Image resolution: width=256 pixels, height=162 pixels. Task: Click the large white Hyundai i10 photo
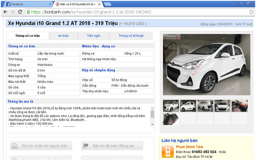click(x=206, y=65)
